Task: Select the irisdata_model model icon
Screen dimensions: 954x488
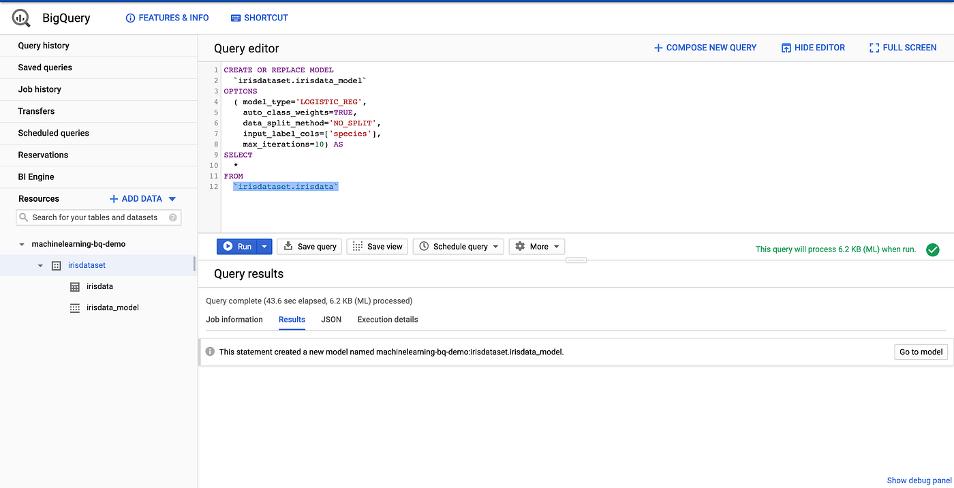Action: click(x=74, y=307)
